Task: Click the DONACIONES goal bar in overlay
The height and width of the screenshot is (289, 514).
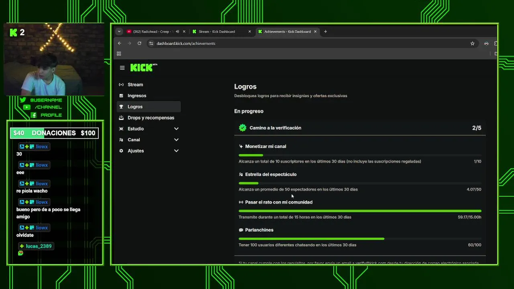Action: [54, 133]
